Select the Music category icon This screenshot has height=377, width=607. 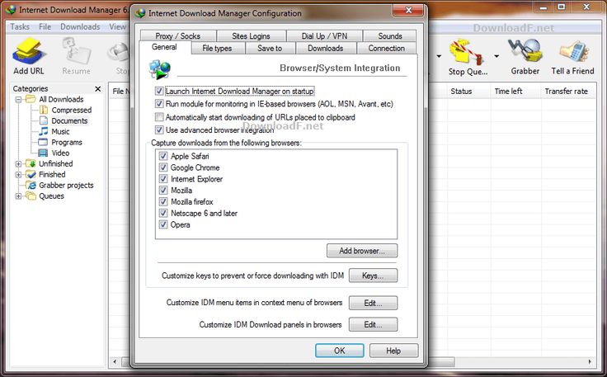click(x=44, y=131)
